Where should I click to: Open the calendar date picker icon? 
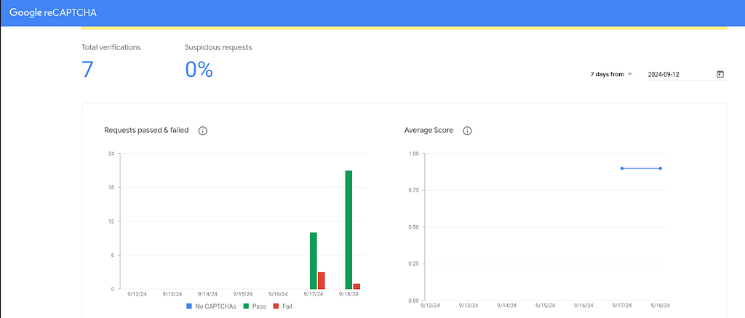click(x=720, y=74)
